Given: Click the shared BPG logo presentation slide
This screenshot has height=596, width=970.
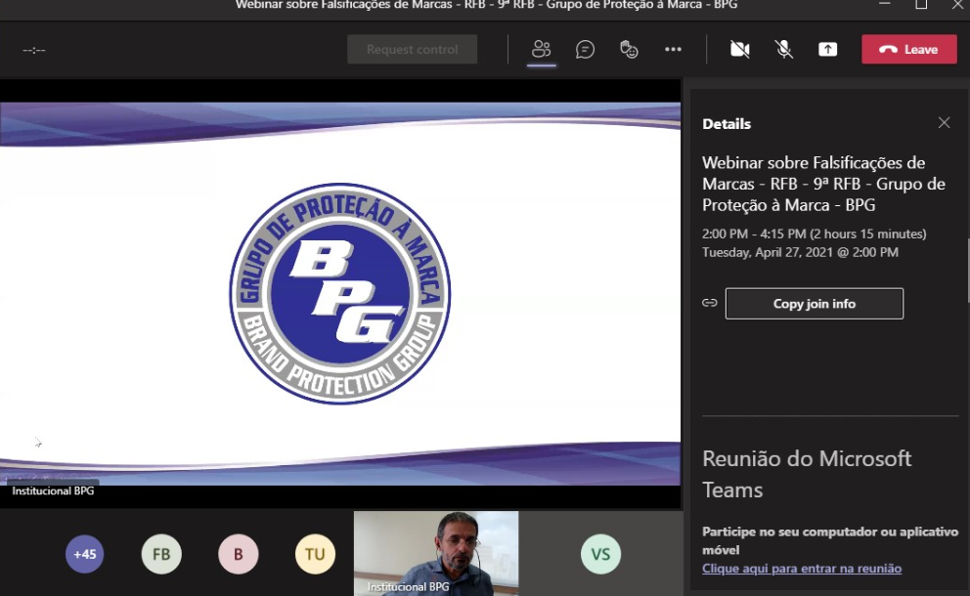Looking at the screenshot, I should pos(340,293).
